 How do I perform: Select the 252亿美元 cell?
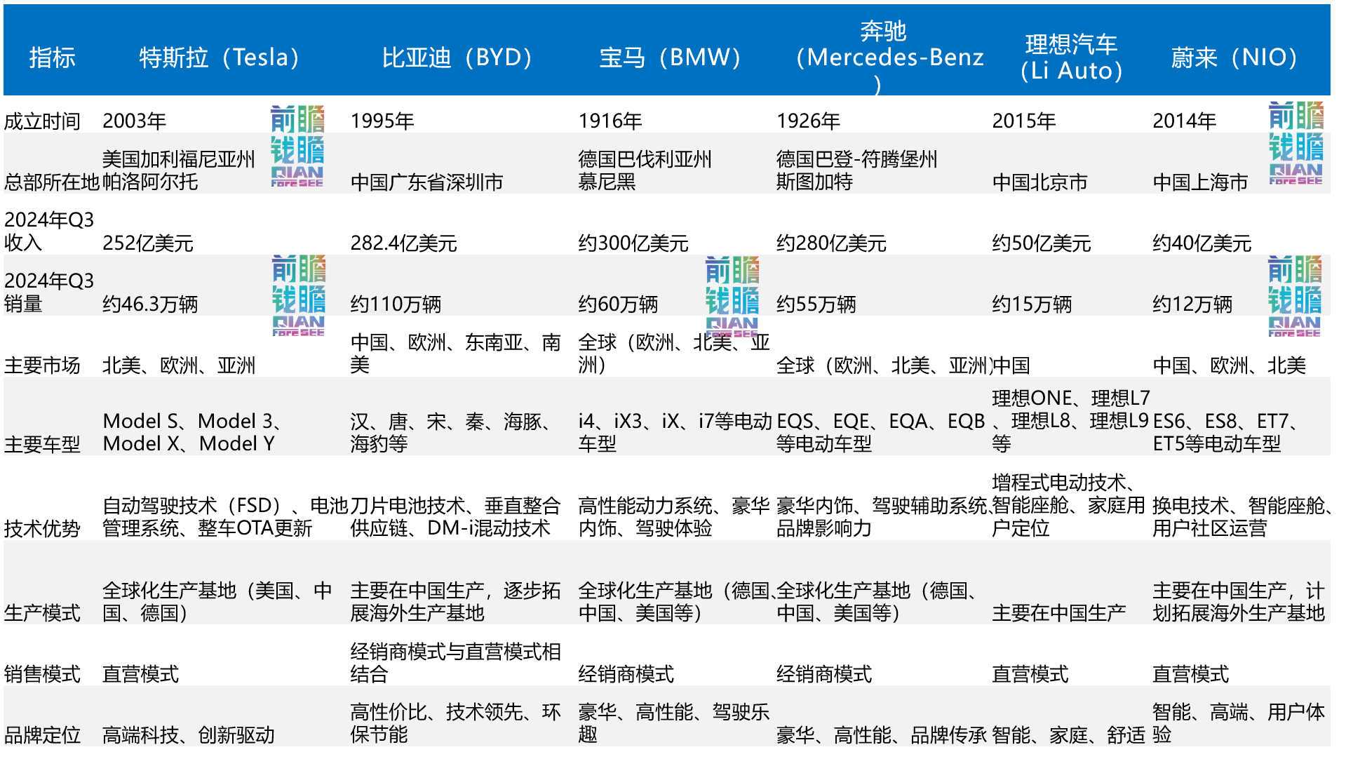pos(147,243)
